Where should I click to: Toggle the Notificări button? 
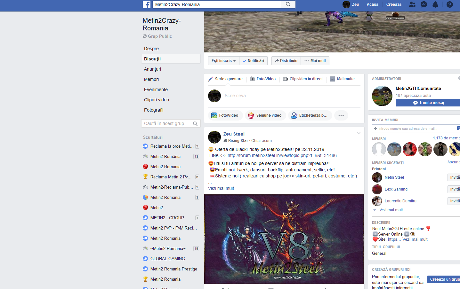(x=253, y=61)
